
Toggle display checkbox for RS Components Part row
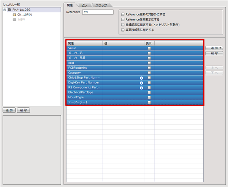pos(149,88)
